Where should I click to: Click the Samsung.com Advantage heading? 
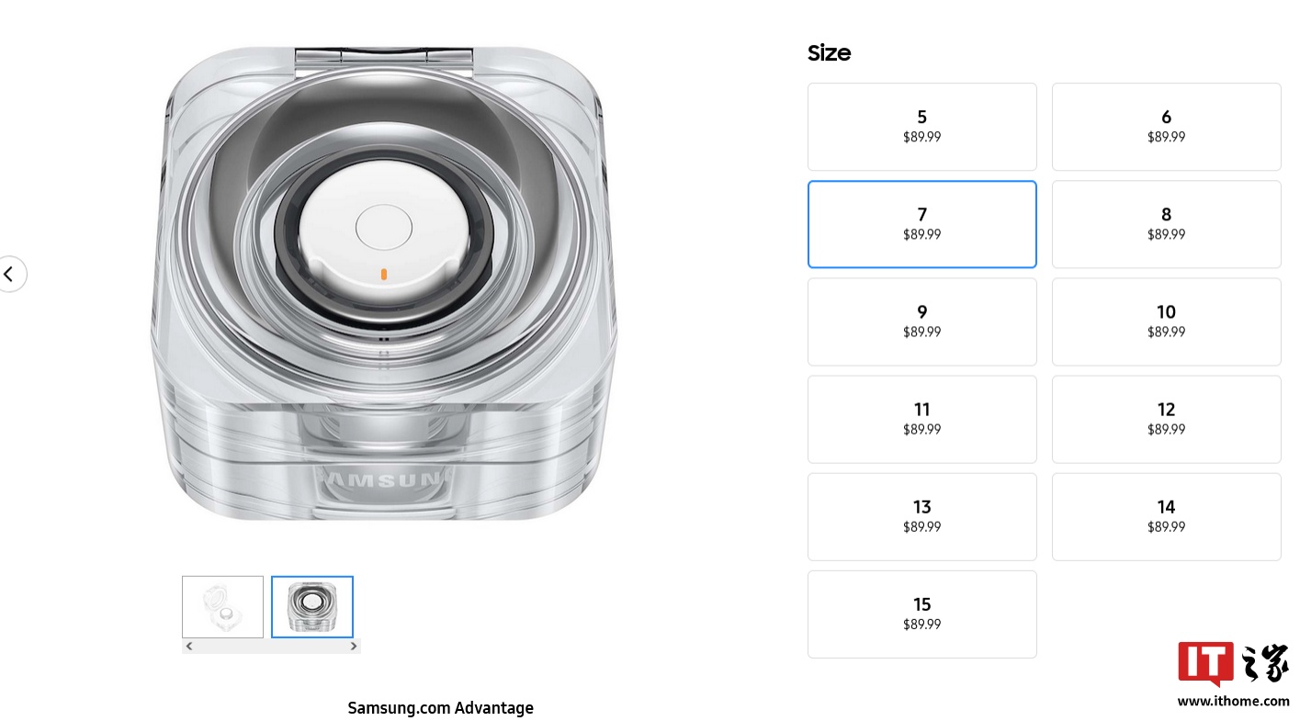pos(440,708)
